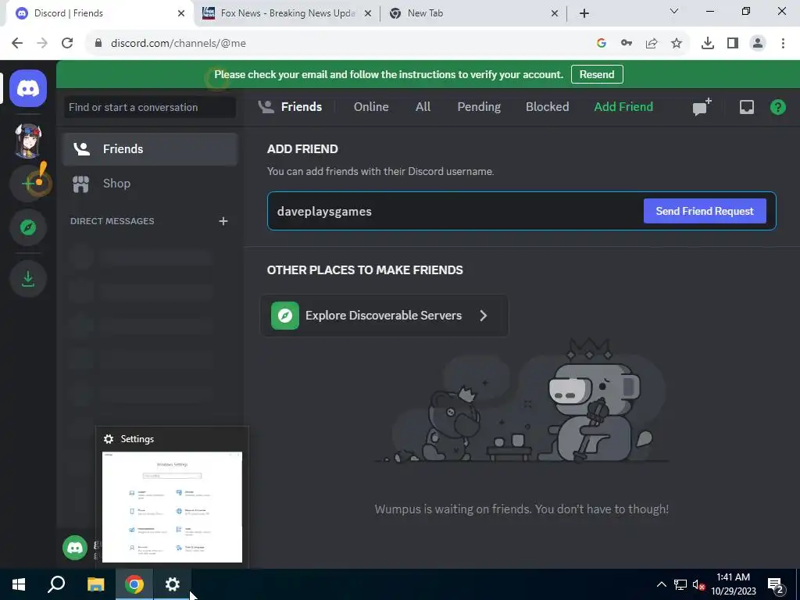800x600 pixels.
Task: Click the browser back arrow
Action: click(x=17, y=43)
